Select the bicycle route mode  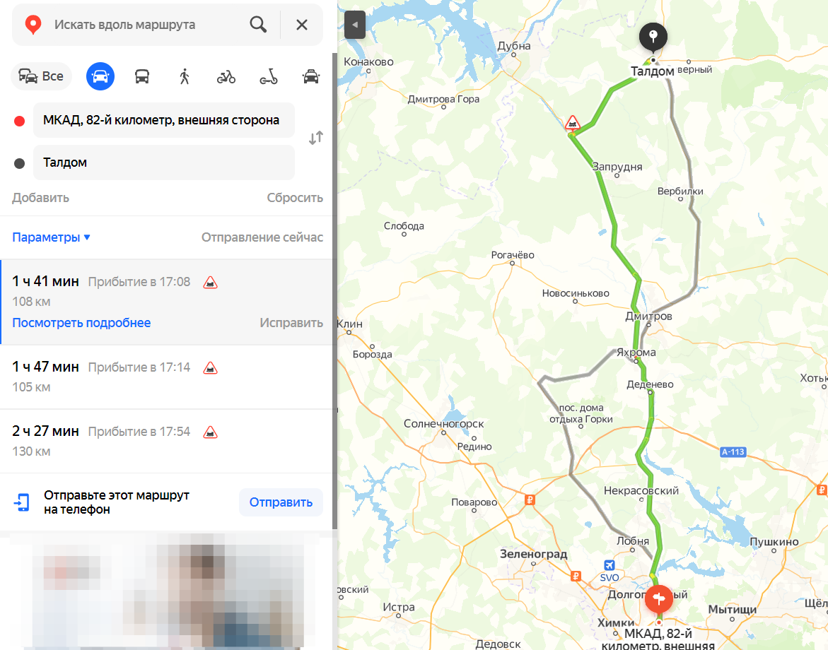[226, 77]
